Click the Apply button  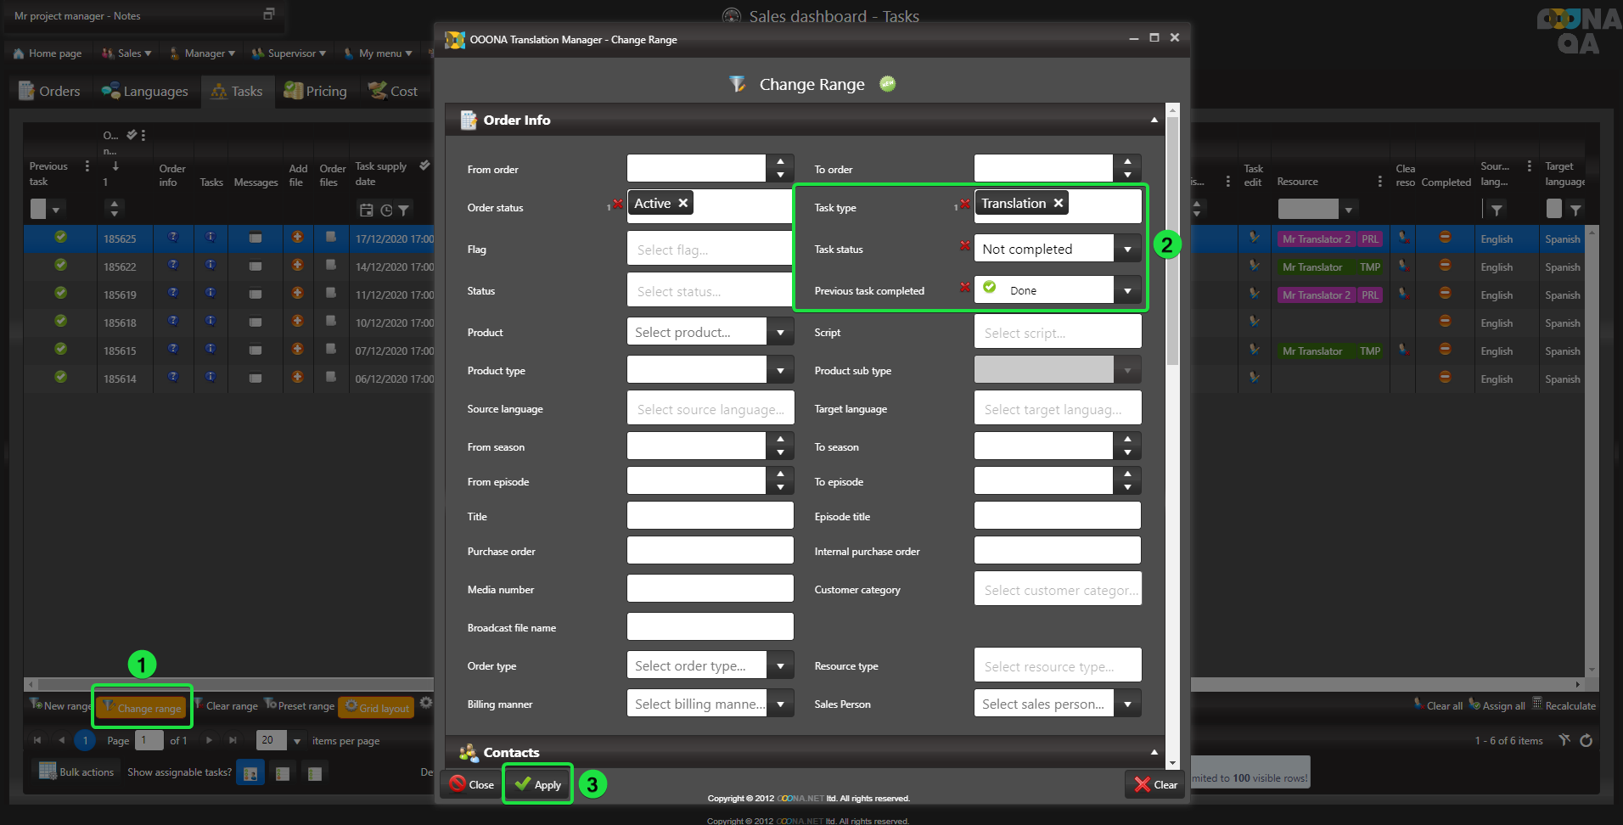(x=538, y=784)
